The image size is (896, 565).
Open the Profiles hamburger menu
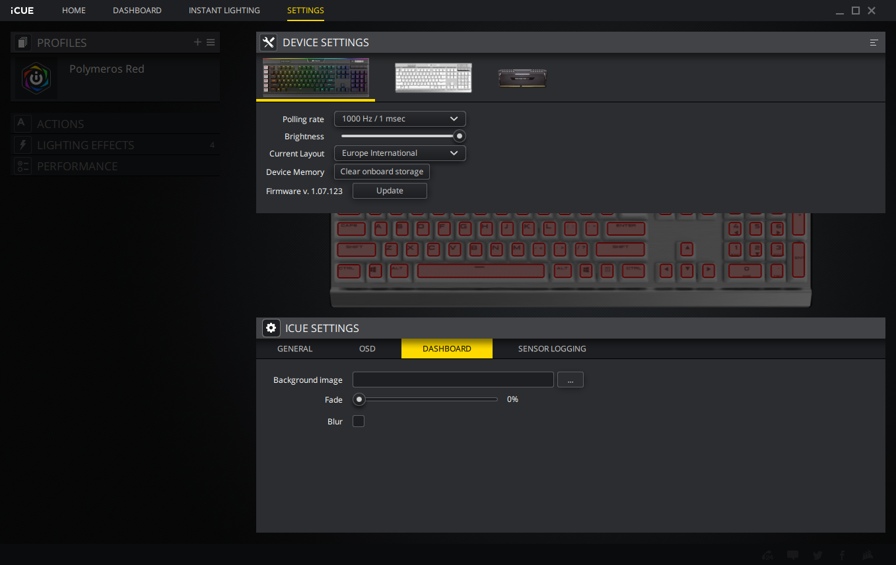[x=211, y=42]
